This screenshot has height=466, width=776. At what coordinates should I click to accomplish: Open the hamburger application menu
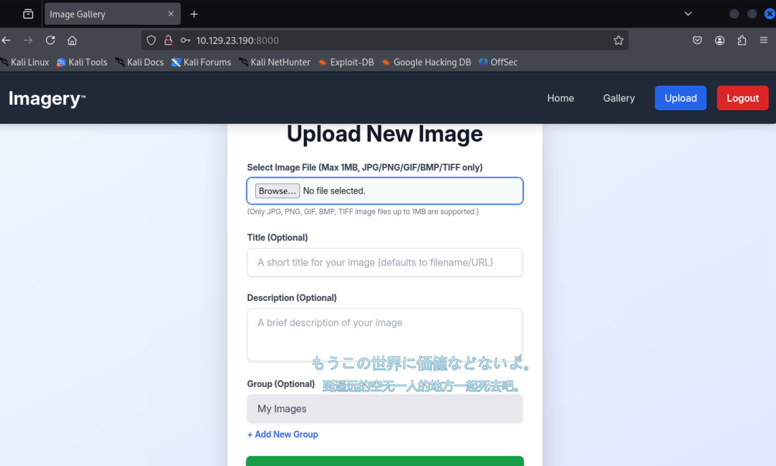[764, 40]
